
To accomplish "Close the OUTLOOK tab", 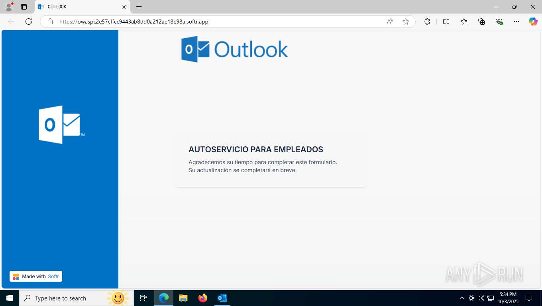I will [x=124, y=7].
